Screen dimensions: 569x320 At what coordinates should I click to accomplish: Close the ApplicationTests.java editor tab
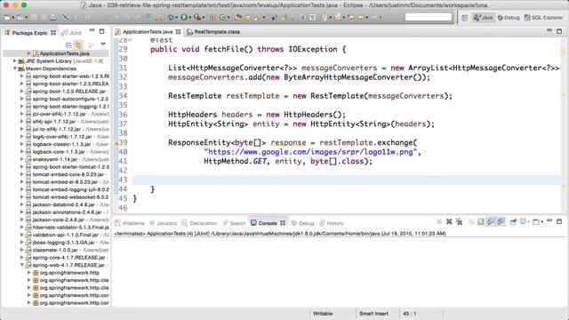point(178,32)
